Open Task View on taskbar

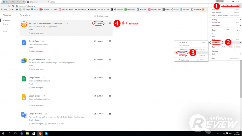[x=15, y=134]
